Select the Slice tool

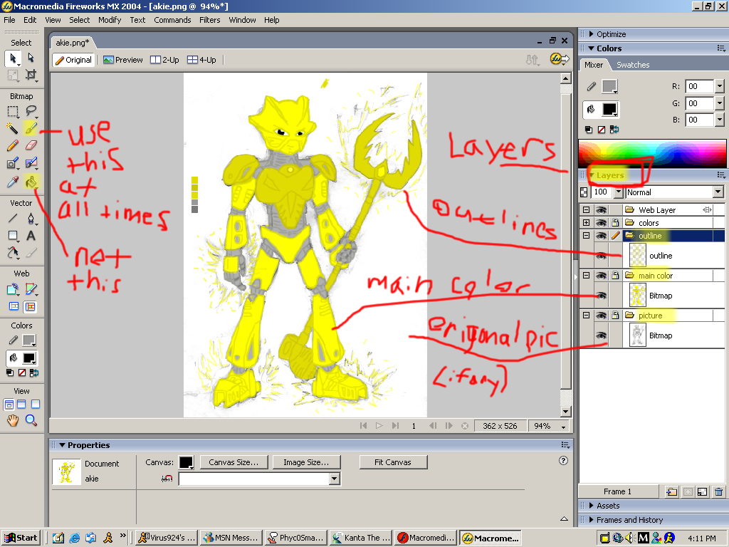[31, 289]
